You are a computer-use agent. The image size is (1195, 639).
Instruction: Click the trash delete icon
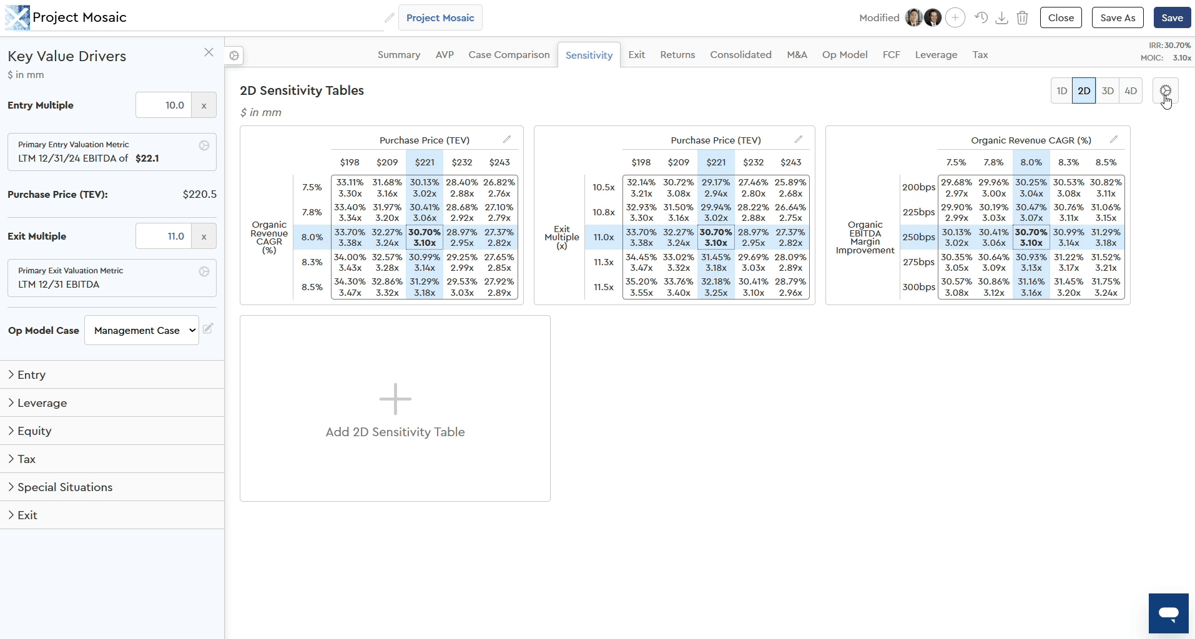[1022, 17]
